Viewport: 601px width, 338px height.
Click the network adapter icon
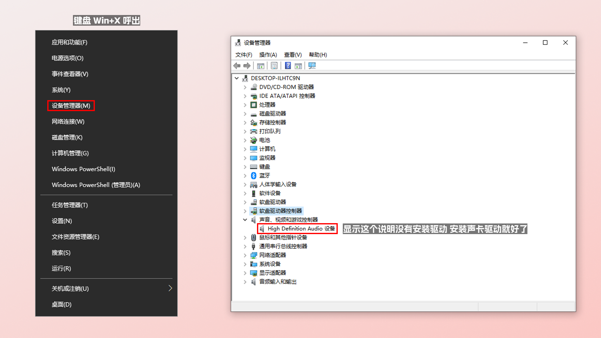point(254,255)
